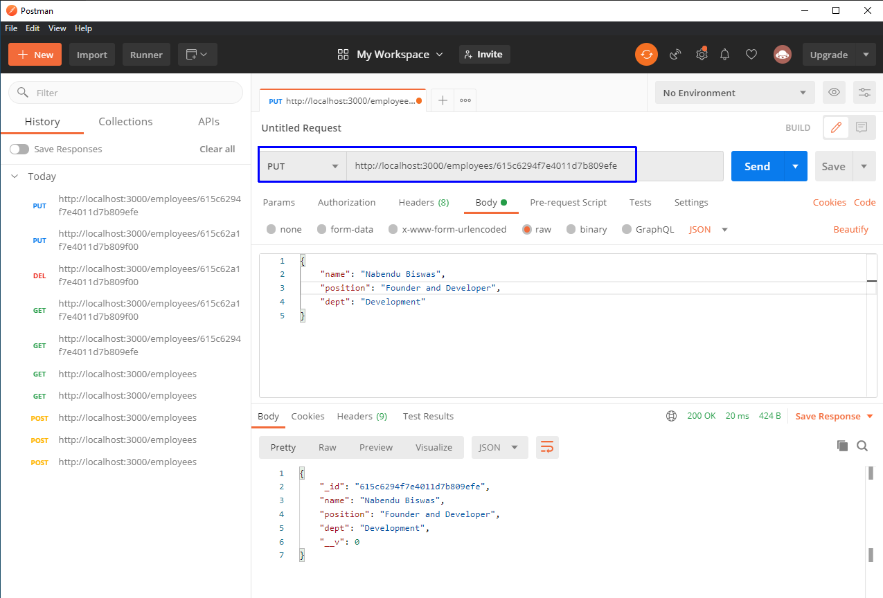Switch to the APIs sidebar tab

point(208,121)
